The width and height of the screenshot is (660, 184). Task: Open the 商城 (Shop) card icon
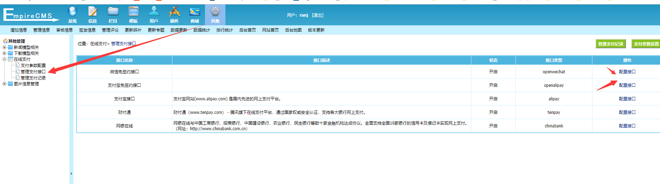pyautogui.click(x=195, y=12)
